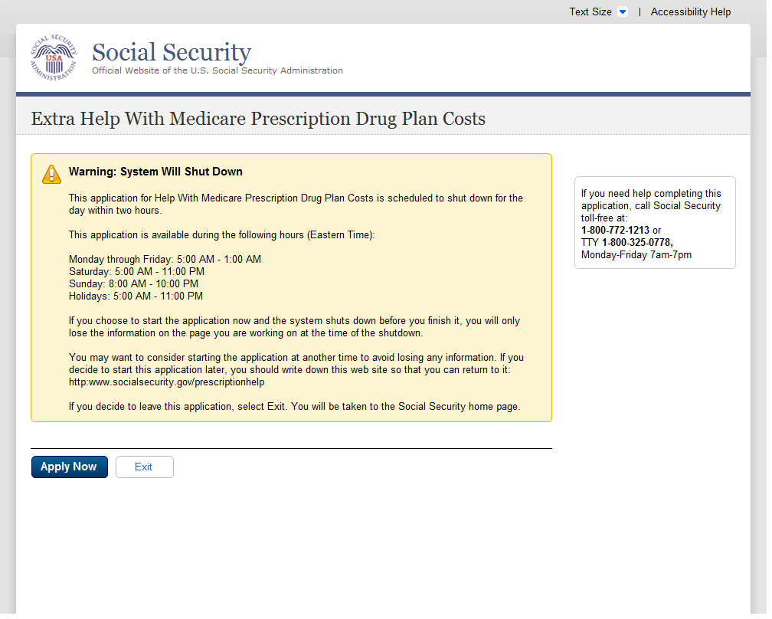Click the select Exit instruction sentence

pyautogui.click(x=294, y=406)
